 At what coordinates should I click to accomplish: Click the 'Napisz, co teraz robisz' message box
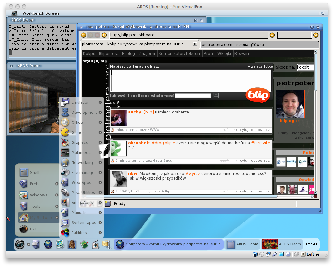pos(191,80)
